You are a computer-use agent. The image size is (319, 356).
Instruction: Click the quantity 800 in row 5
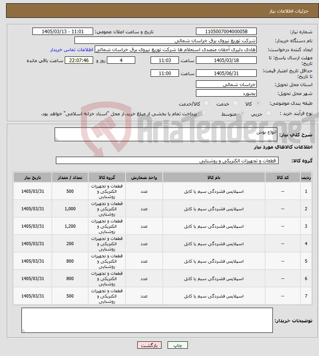click(70, 261)
